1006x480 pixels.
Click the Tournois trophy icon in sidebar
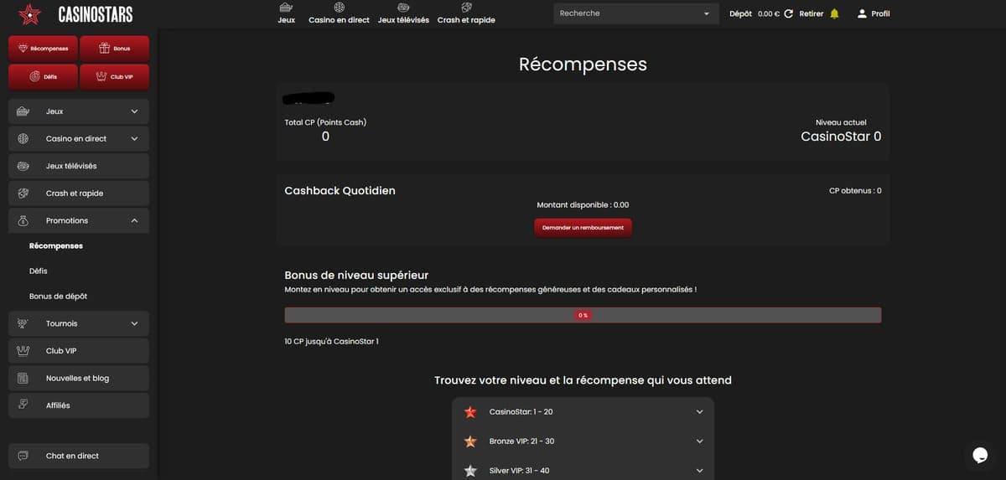[x=23, y=323]
